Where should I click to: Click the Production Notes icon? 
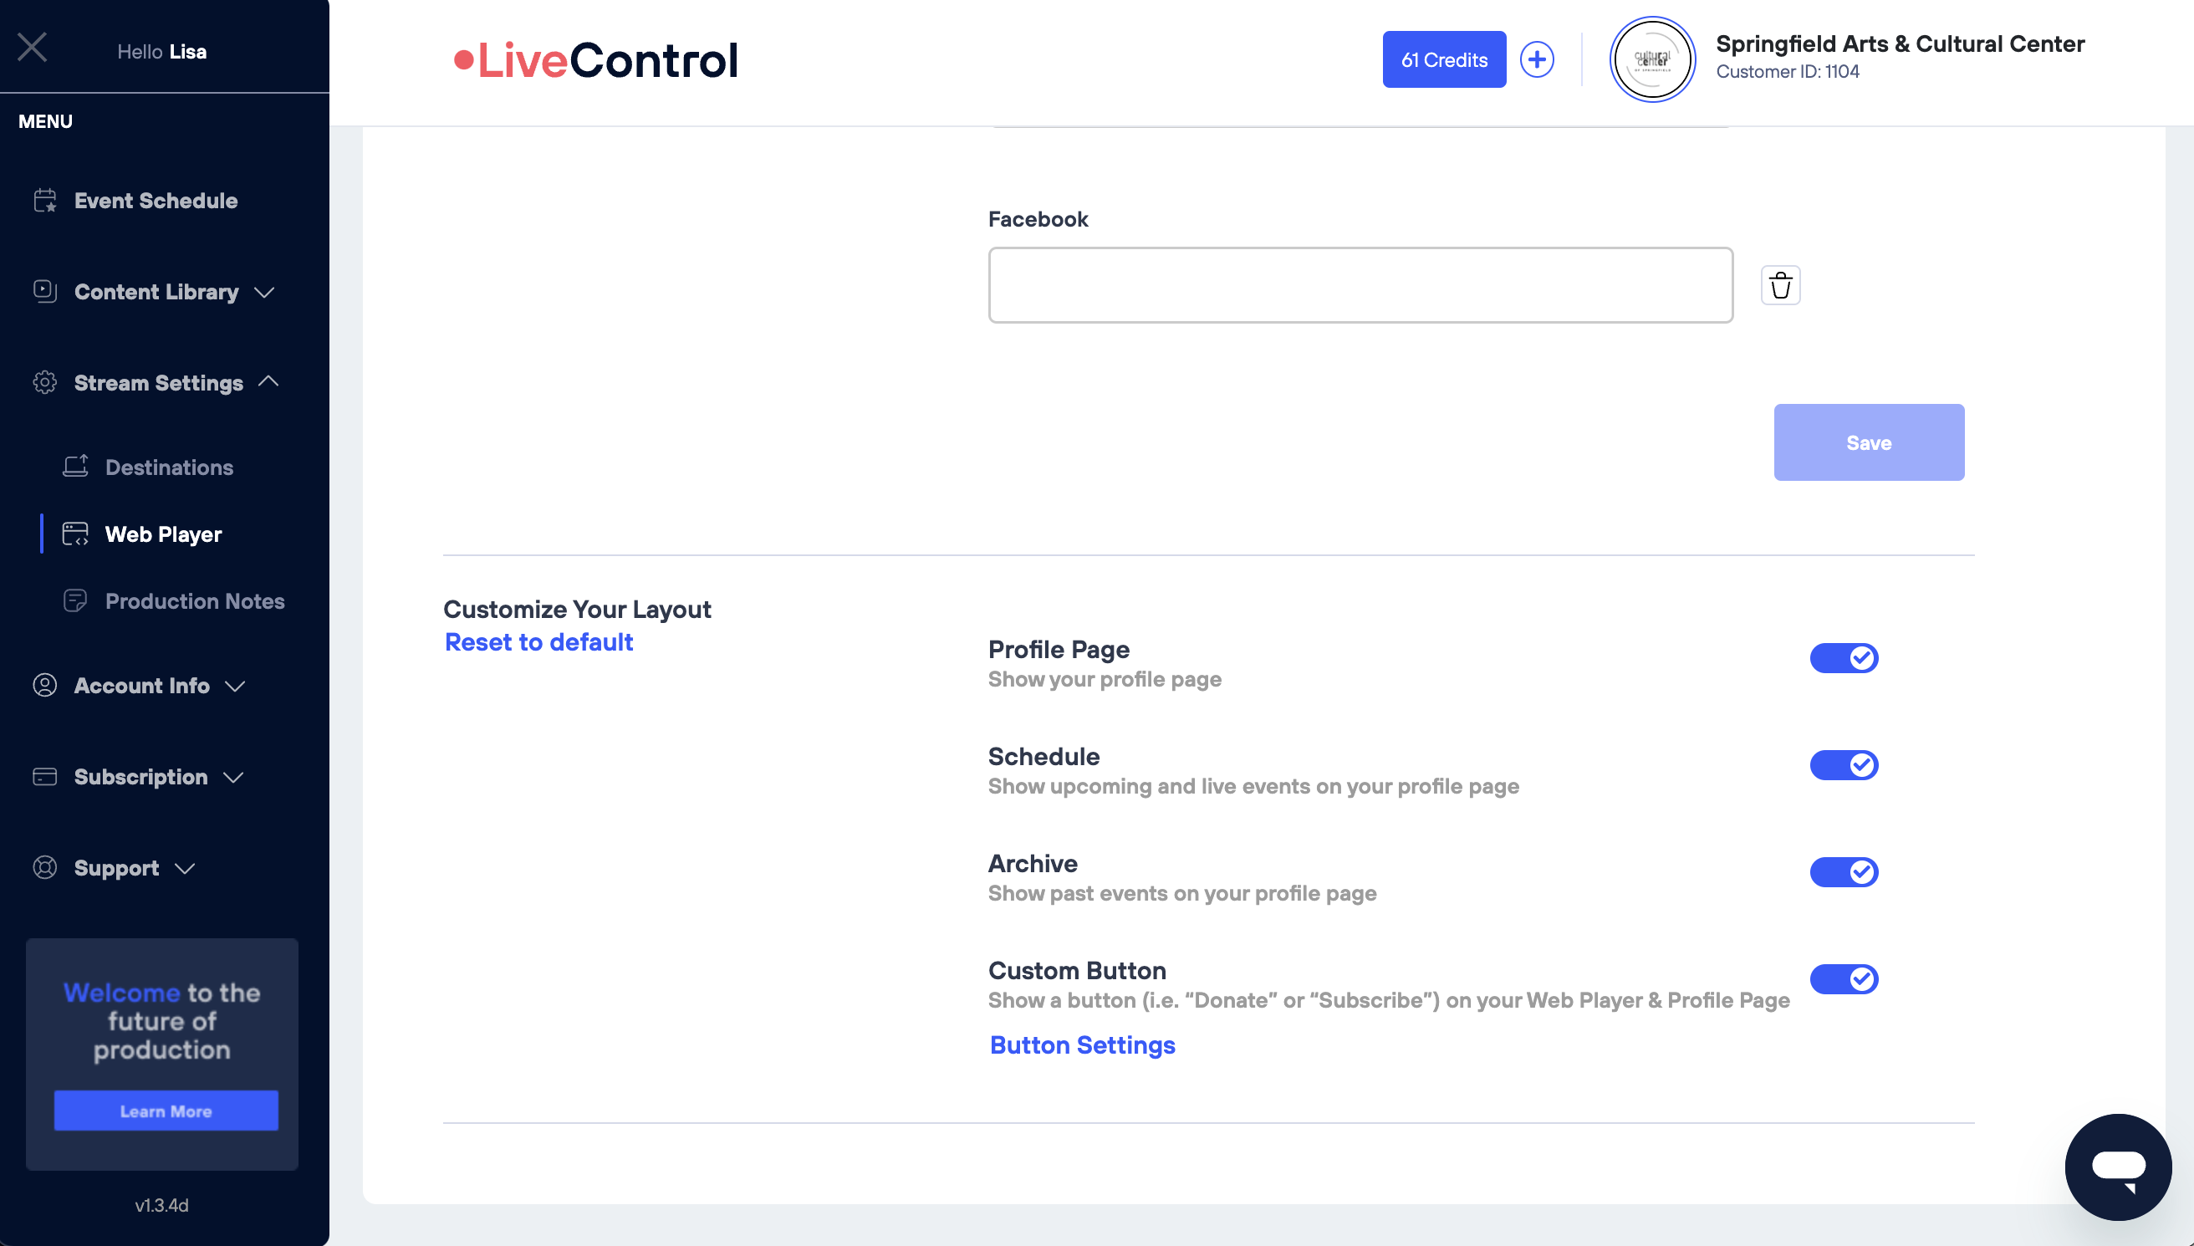point(75,600)
